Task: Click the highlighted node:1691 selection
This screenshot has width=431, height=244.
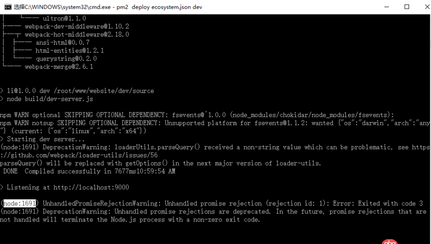Action: [19, 204]
